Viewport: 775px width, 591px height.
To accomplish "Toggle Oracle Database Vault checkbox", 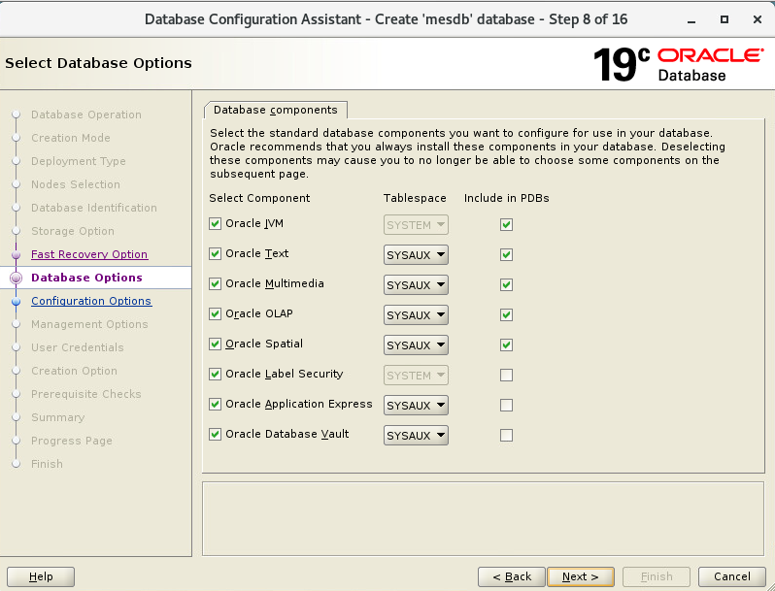I will 216,435.
